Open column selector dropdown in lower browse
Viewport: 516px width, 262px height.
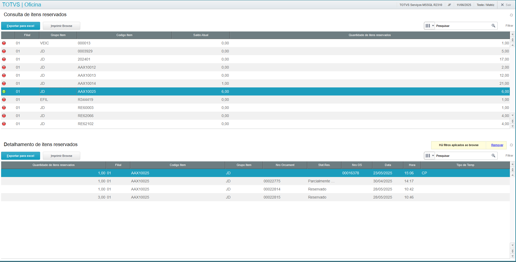[430, 156]
